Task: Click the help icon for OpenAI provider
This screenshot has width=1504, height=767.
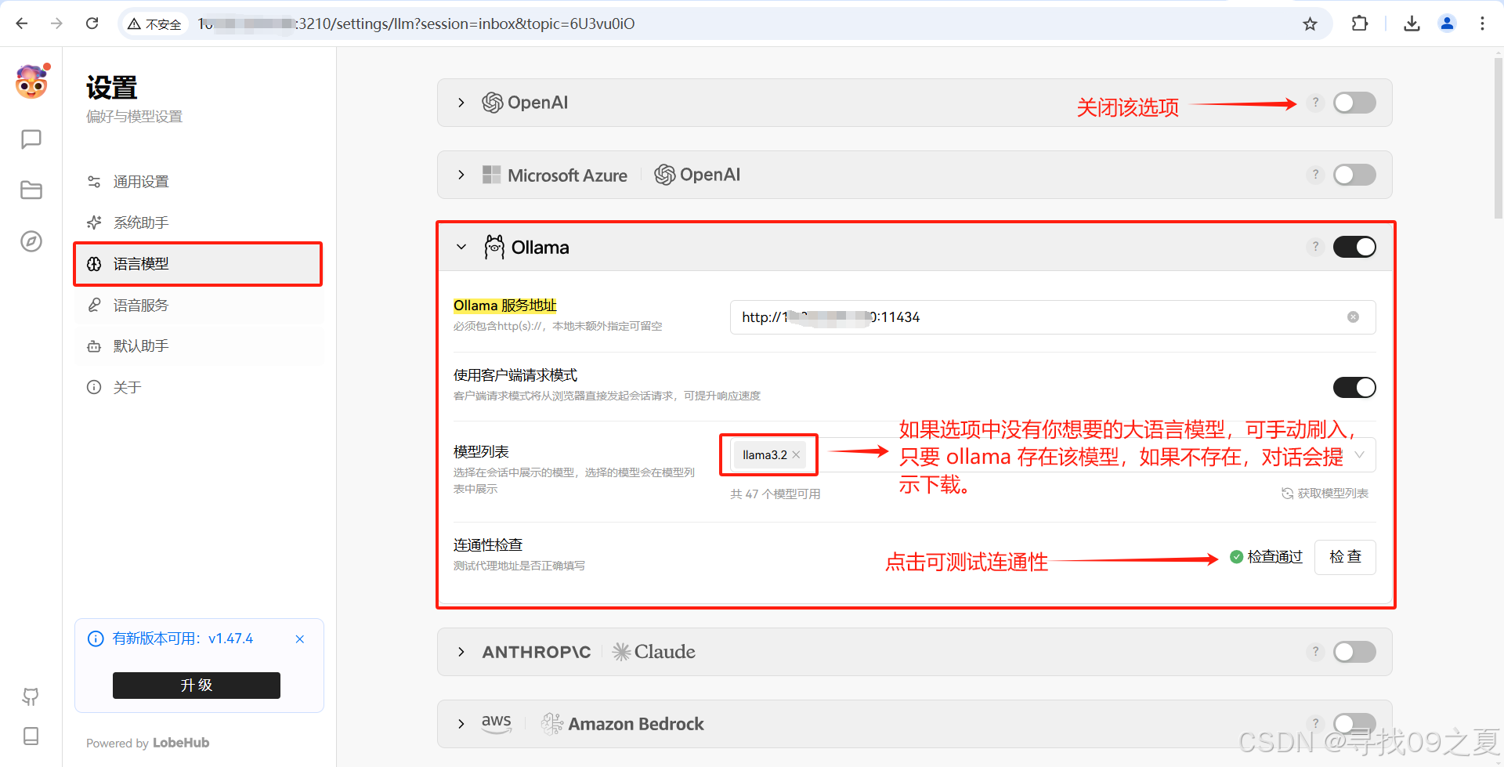Action: pos(1315,103)
